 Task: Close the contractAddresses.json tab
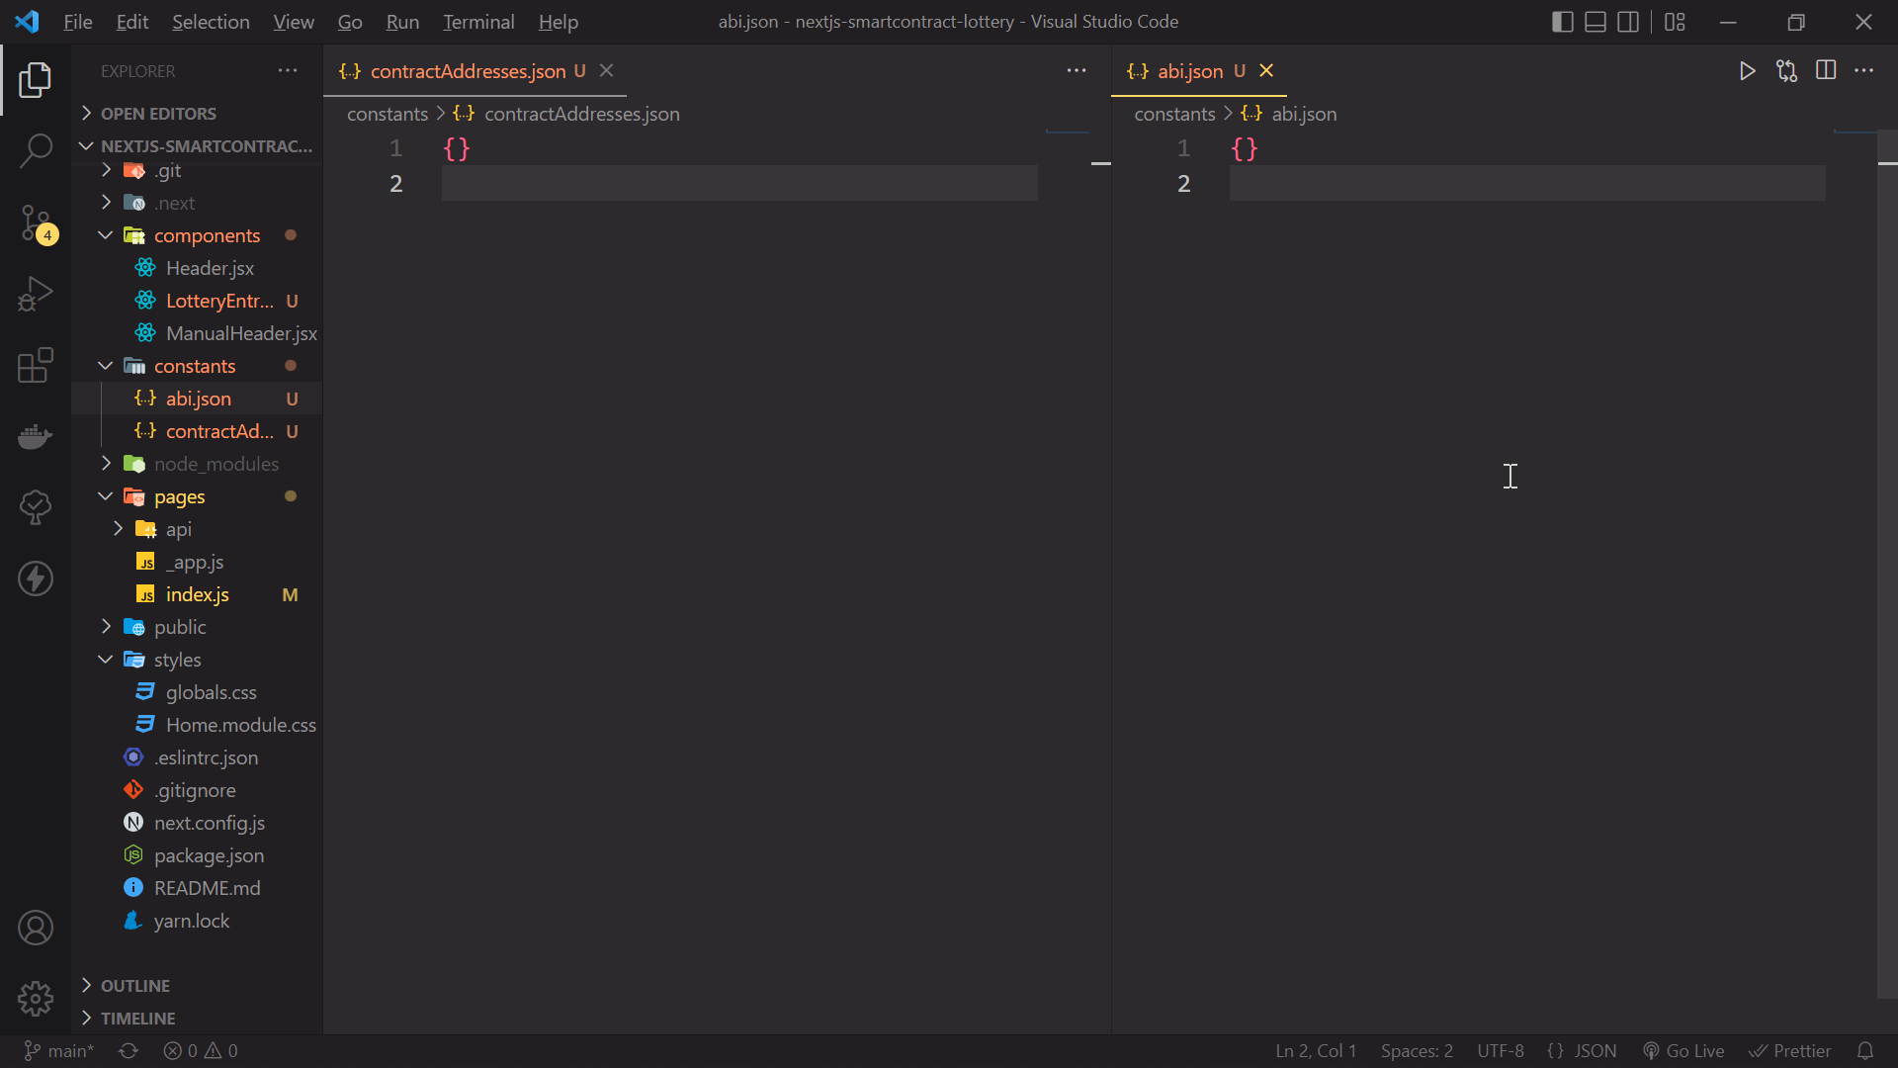pos(607,71)
